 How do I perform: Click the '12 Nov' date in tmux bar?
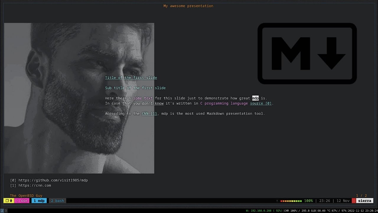coord(343,201)
